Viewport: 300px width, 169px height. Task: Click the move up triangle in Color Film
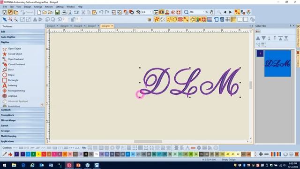258,38
